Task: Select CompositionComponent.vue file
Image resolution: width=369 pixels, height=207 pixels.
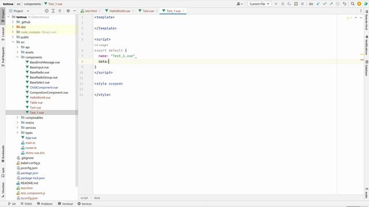Action: (48, 93)
